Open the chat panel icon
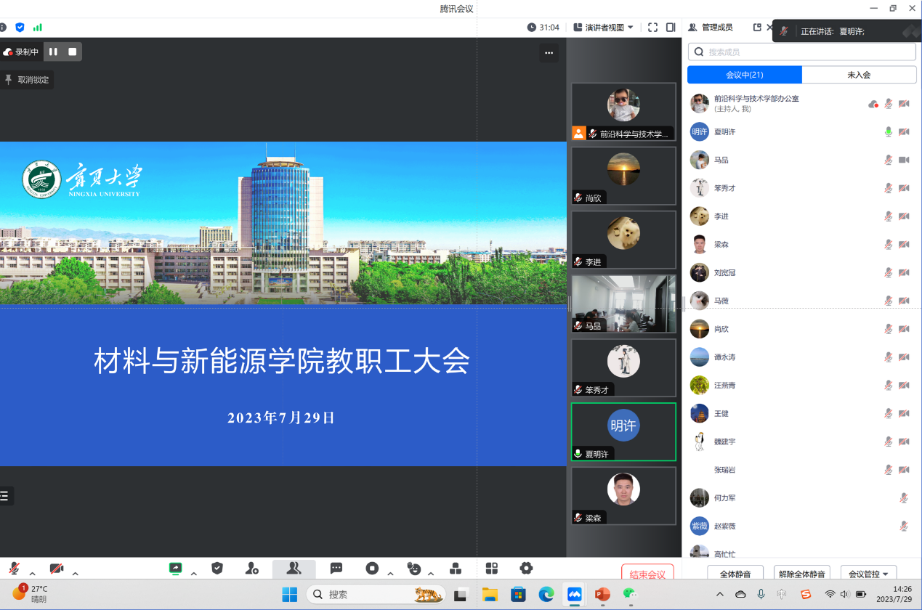Image resolution: width=922 pixels, height=610 pixels. coord(336,569)
